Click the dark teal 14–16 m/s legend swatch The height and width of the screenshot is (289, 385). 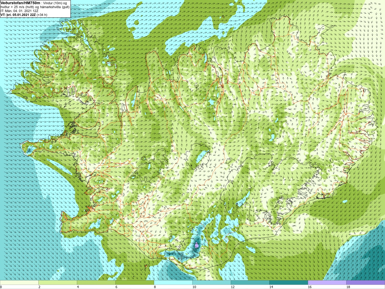coord(289,283)
